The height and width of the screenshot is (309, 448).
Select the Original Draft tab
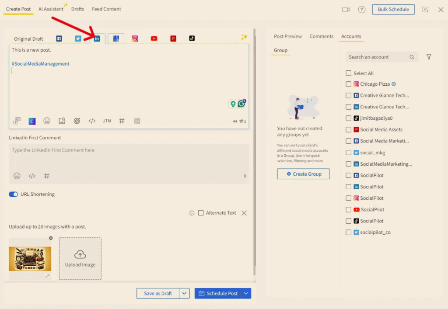tap(28, 39)
